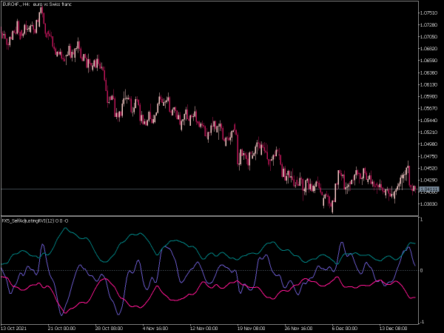Screen dimensions: 444x333
Task: Select the 1.07510 price axis label
Action: (x=428, y=13)
